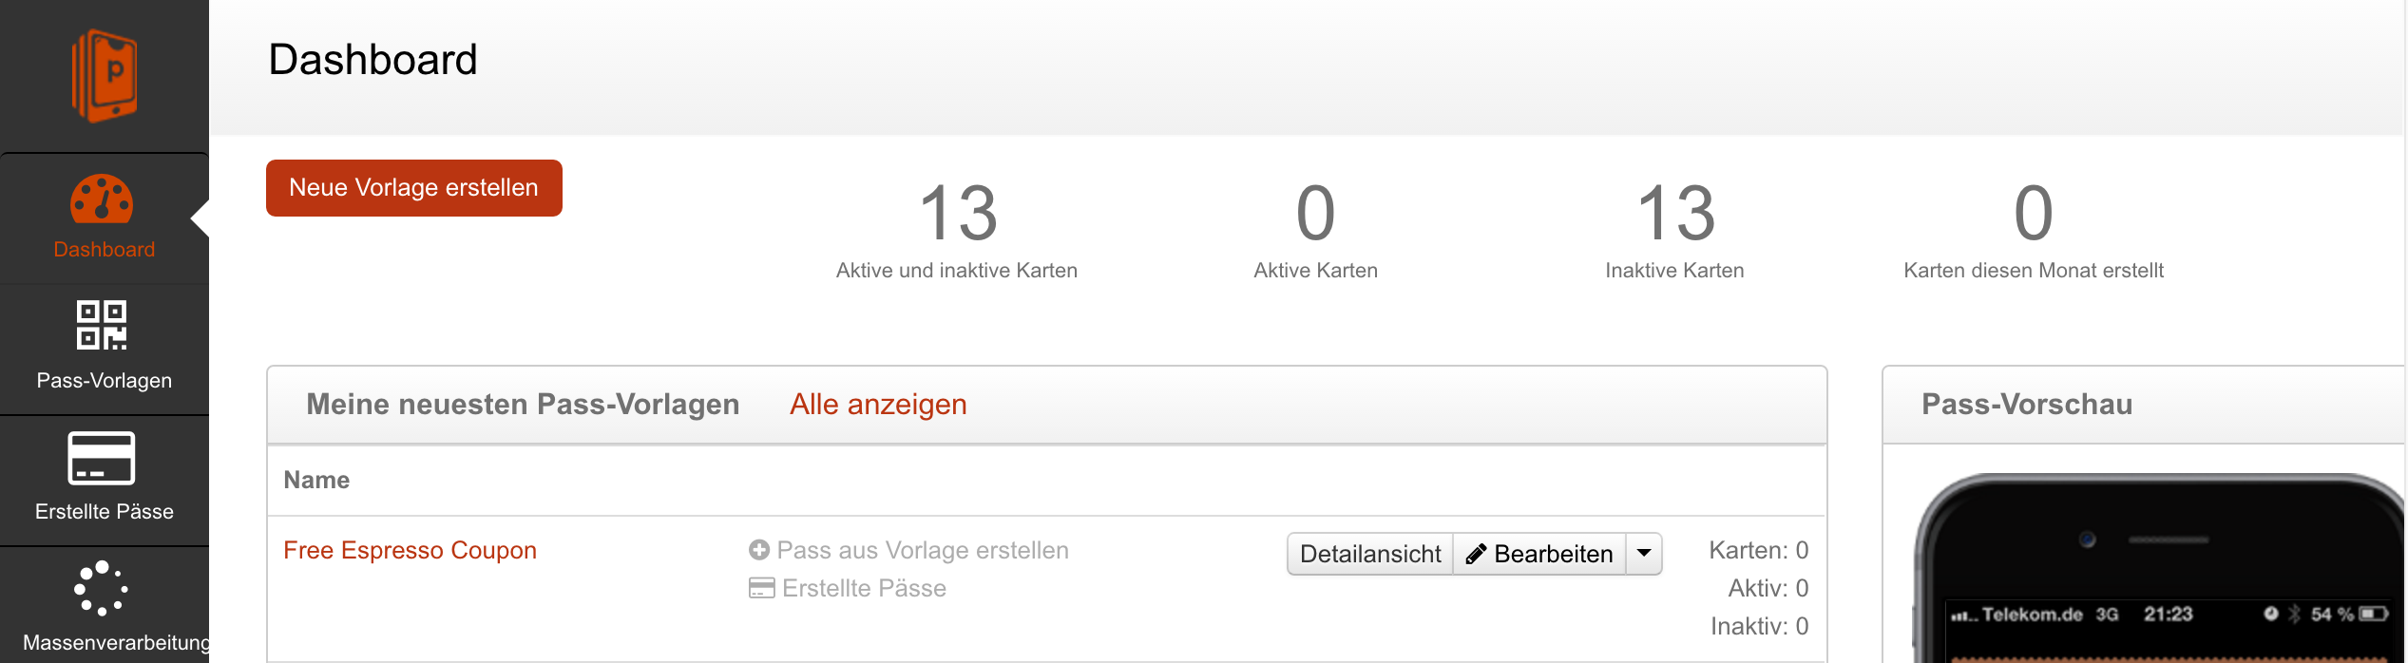Open the Free Espresso Coupon template link
2408x663 pixels.
[x=410, y=550]
